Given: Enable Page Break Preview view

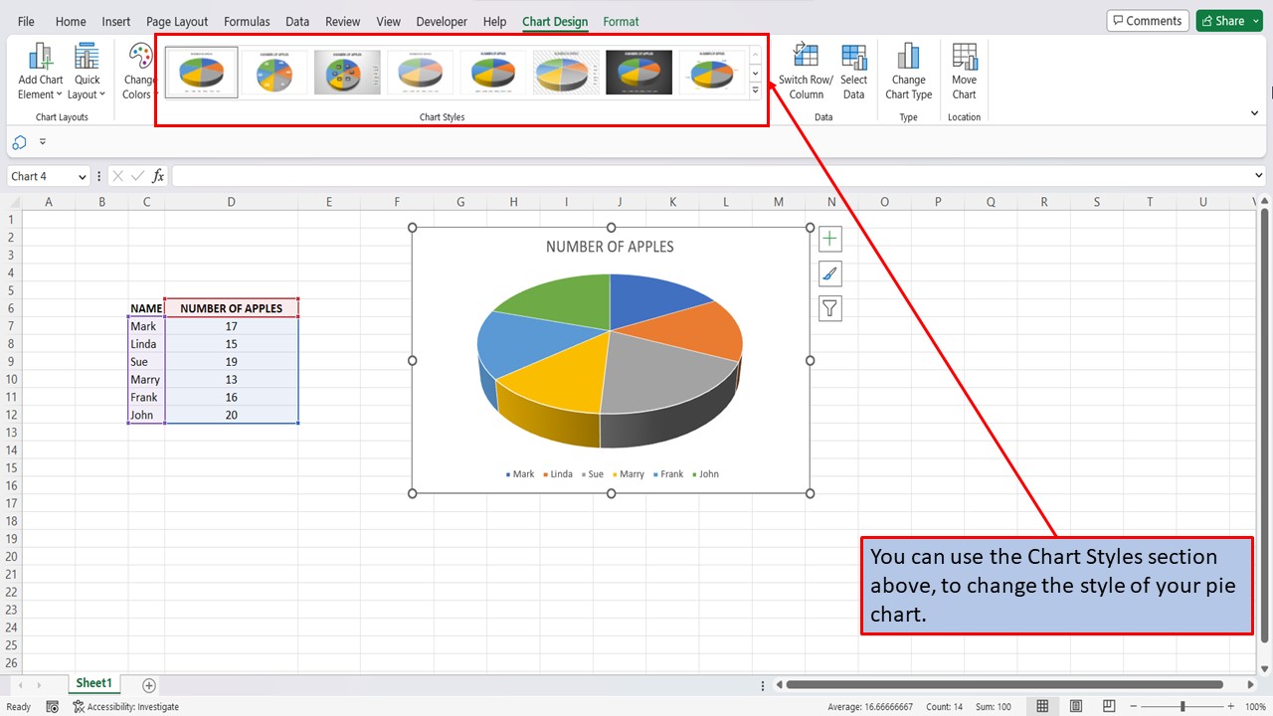Looking at the screenshot, I should click(1108, 706).
